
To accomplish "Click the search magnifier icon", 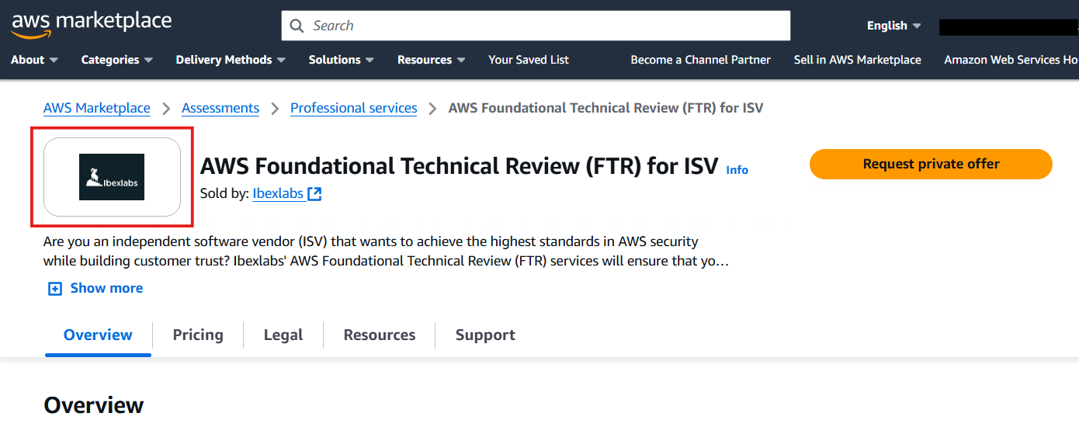I will point(297,26).
